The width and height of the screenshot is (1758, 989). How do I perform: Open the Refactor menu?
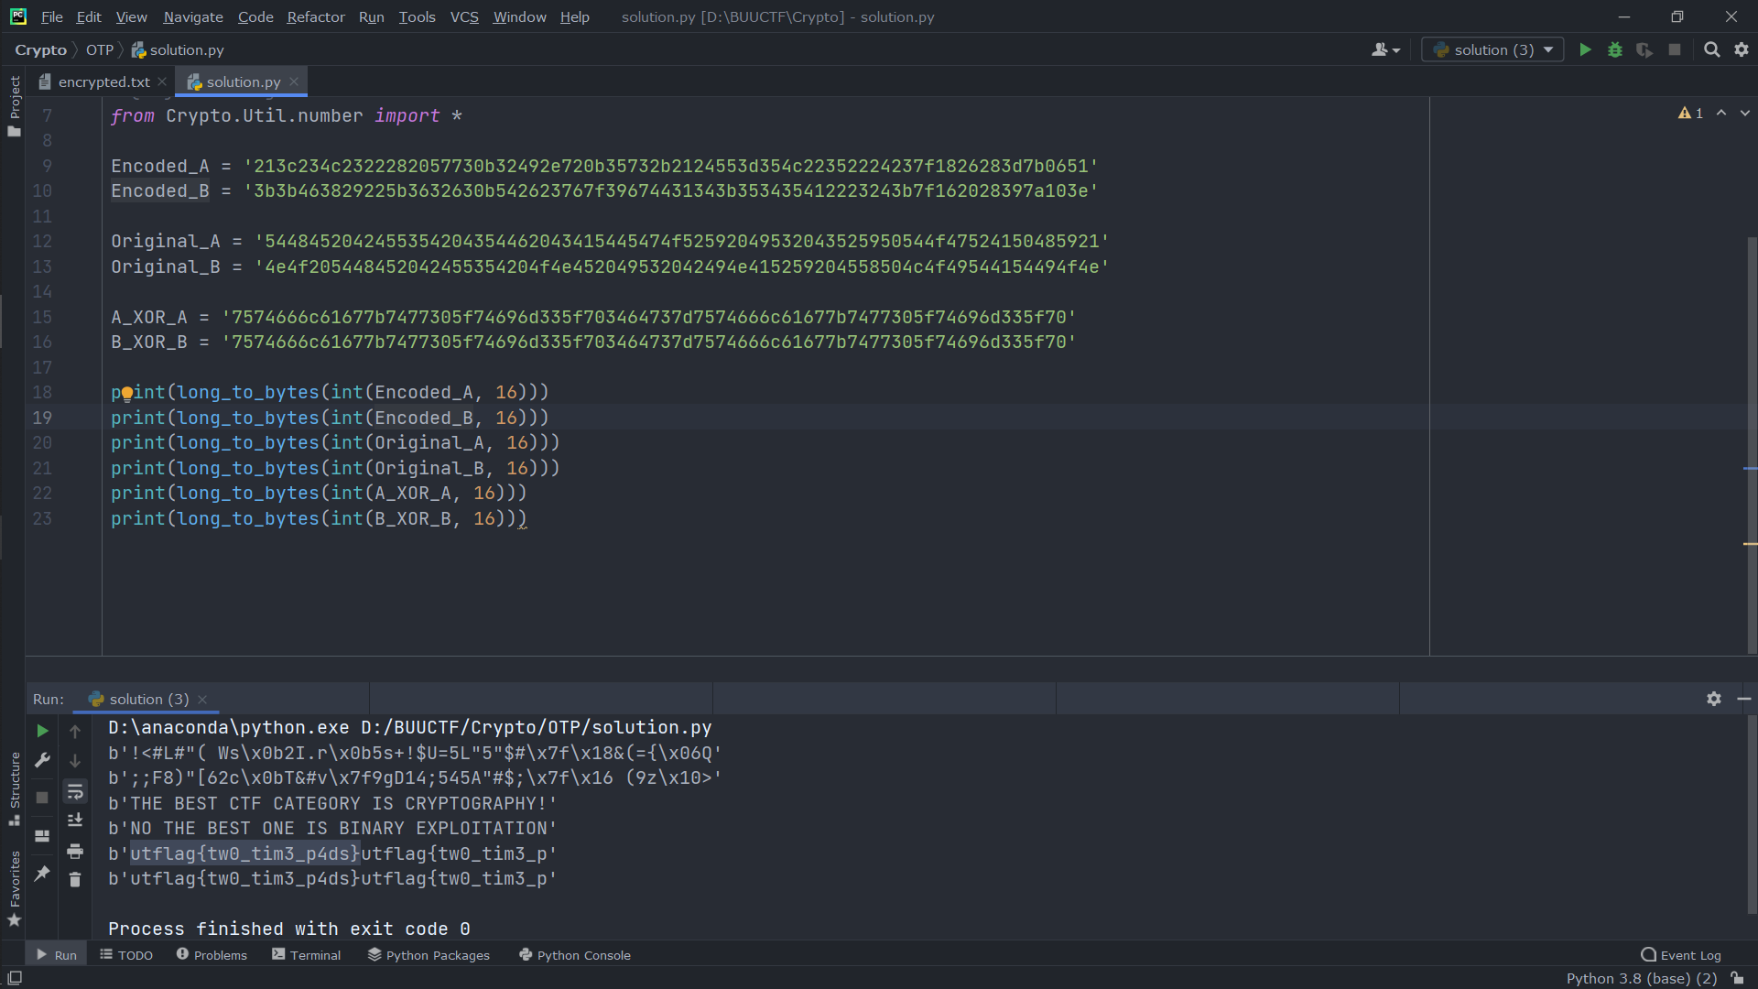click(315, 16)
